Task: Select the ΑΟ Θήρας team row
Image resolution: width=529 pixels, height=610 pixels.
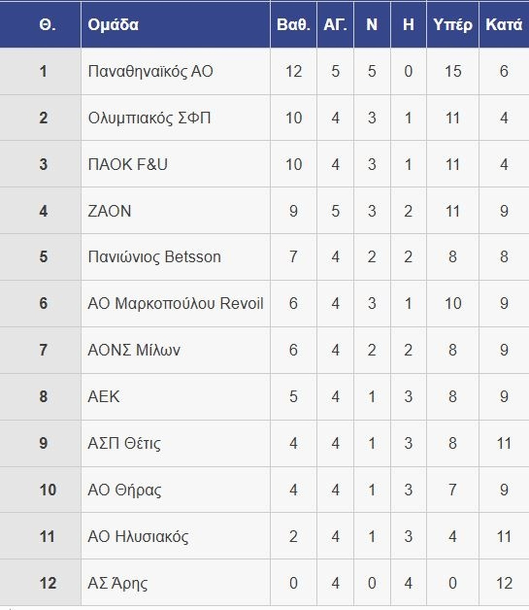Action: tap(124, 490)
